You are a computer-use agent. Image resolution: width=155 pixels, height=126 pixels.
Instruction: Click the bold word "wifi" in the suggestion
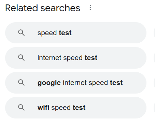point(43,108)
